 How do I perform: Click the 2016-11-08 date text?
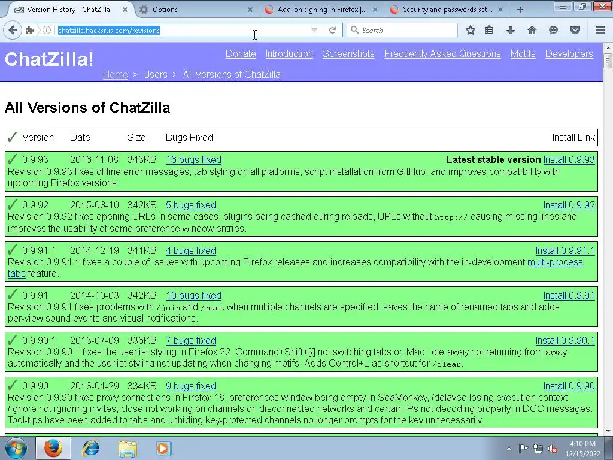click(x=94, y=159)
